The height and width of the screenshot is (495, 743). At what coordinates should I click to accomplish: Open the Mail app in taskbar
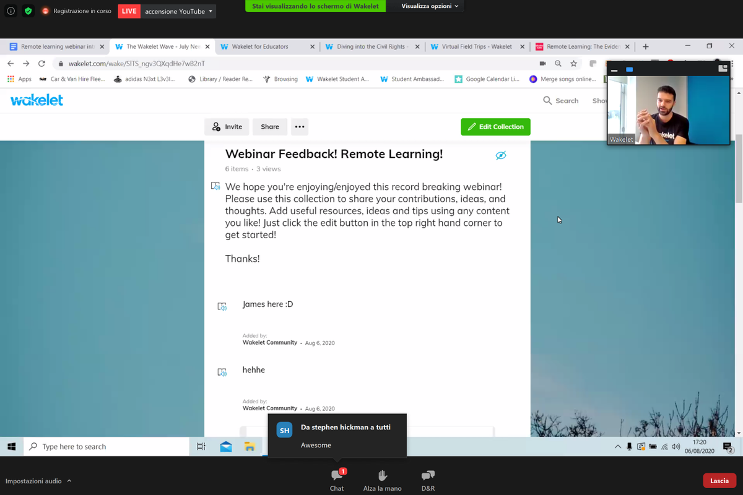tap(226, 446)
